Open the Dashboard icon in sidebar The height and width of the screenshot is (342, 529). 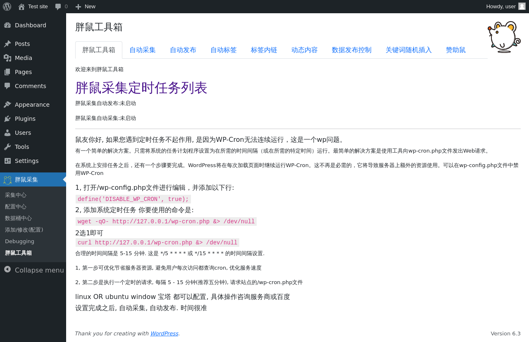coord(7,25)
